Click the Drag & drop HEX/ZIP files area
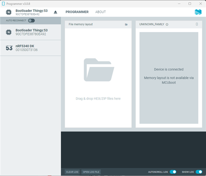Screen dimensions: 206x176 (98, 78)
